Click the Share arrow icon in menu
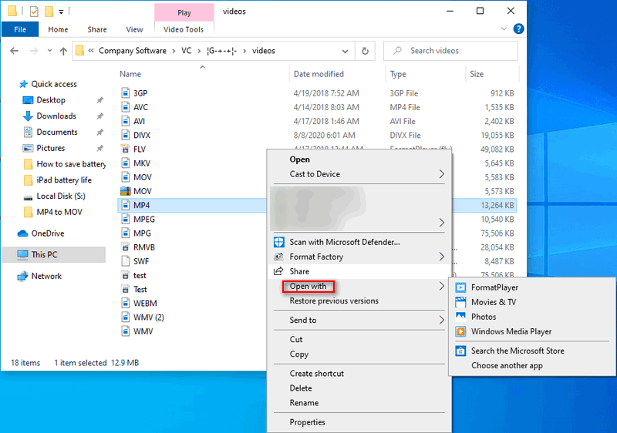The image size is (617, 433). click(x=278, y=271)
